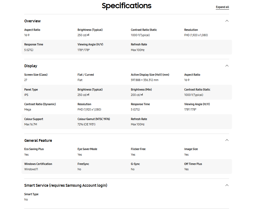Click the Smart Type label
The image size is (257, 209).
point(31,194)
